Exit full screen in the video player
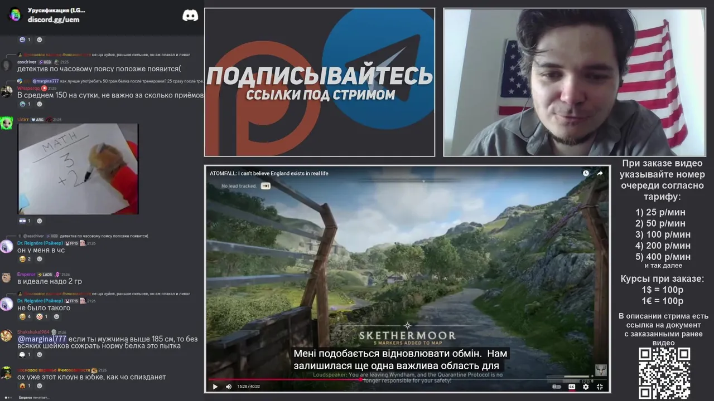The image size is (714, 401). coord(600,387)
